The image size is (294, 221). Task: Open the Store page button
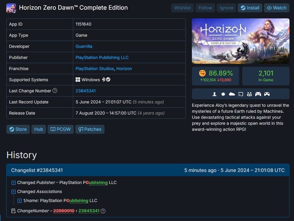coord(18,129)
